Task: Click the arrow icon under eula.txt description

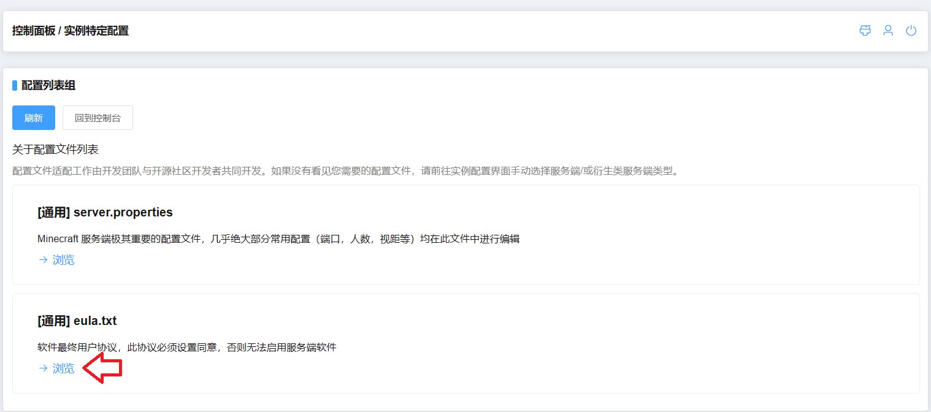Action: point(43,368)
